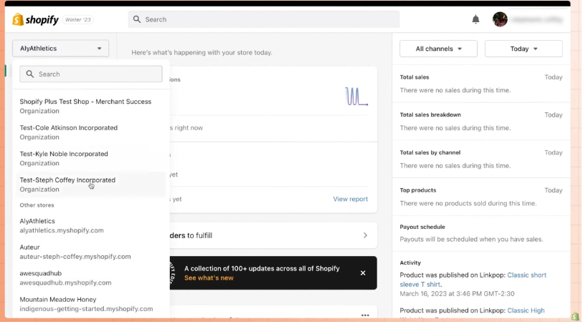Viewport: 583px width, 324px height.
Task: Open the AlyAthletics store switcher dropdown
Action: (61, 49)
